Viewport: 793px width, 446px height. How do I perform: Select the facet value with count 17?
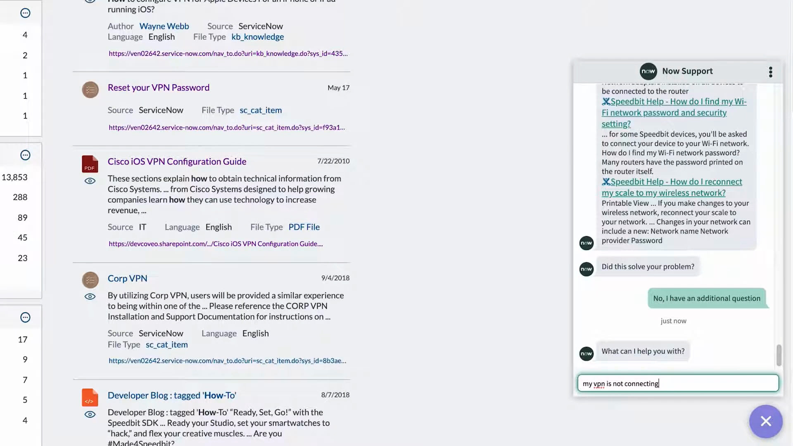click(22, 339)
